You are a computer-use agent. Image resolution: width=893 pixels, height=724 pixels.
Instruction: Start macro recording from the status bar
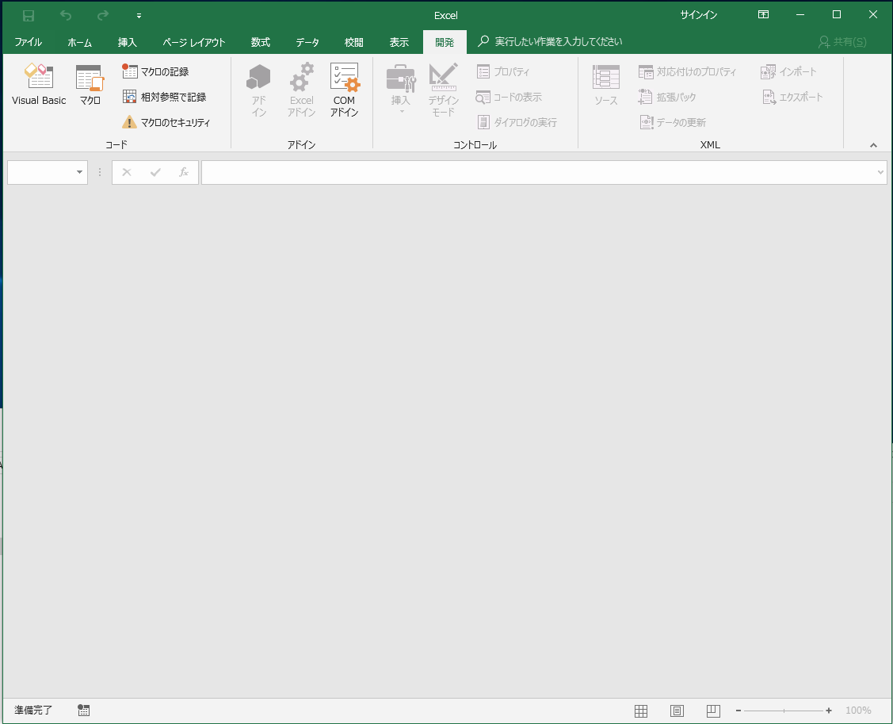coord(83,710)
